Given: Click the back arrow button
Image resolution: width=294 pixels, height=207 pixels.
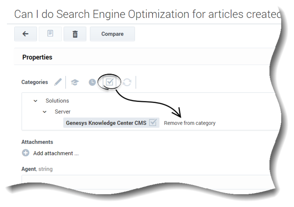Looking at the screenshot, I should 25,34.
